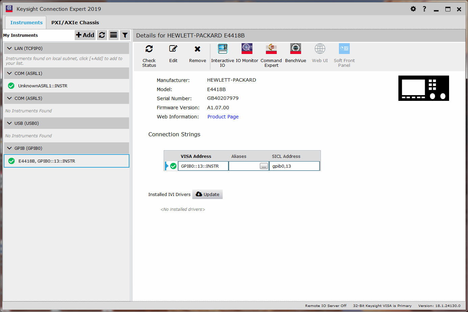468x312 pixels.
Task: Click the Update IVI drivers button
Action: (207, 194)
